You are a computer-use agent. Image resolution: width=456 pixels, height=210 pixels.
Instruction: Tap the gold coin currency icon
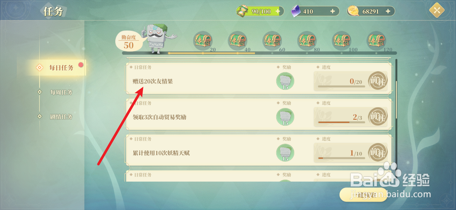(354, 11)
